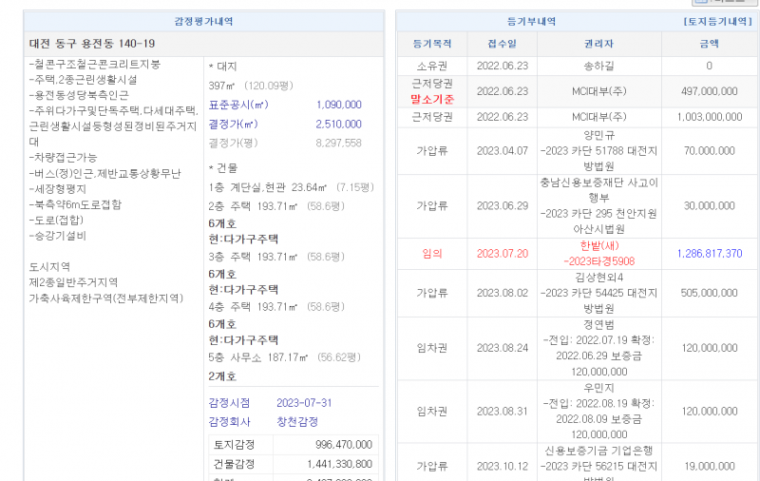Click the 결정가(㎡) blue label
Image resolution: width=760 pixels, height=481 pixels.
pos(233,124)
